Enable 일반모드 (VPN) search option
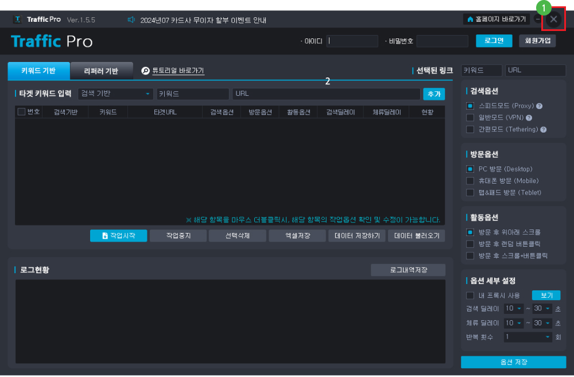Image resolution: width=574 pixels, height=377 pixels. click(470, 118)
